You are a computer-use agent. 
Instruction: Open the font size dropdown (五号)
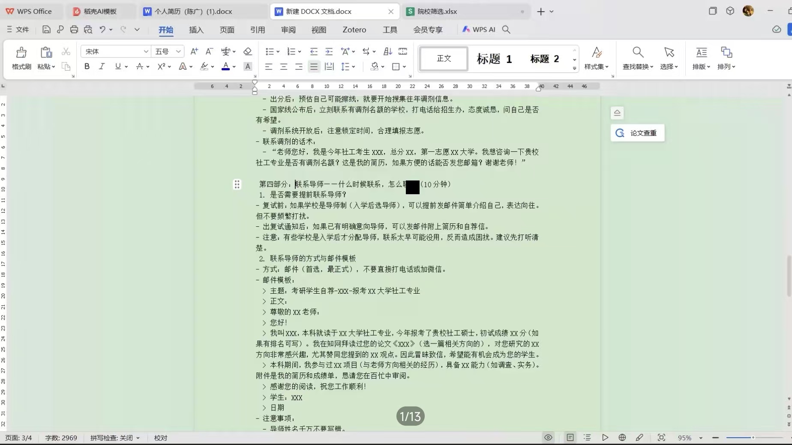tap(168, 51)
